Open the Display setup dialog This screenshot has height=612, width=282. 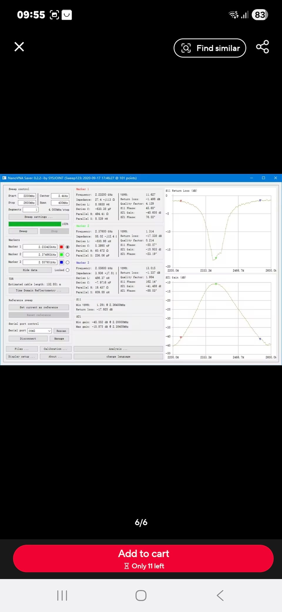[22, 357]
